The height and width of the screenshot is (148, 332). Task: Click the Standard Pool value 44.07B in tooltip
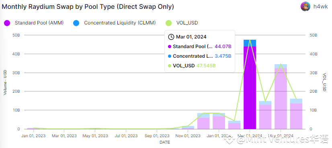(223, 47)
